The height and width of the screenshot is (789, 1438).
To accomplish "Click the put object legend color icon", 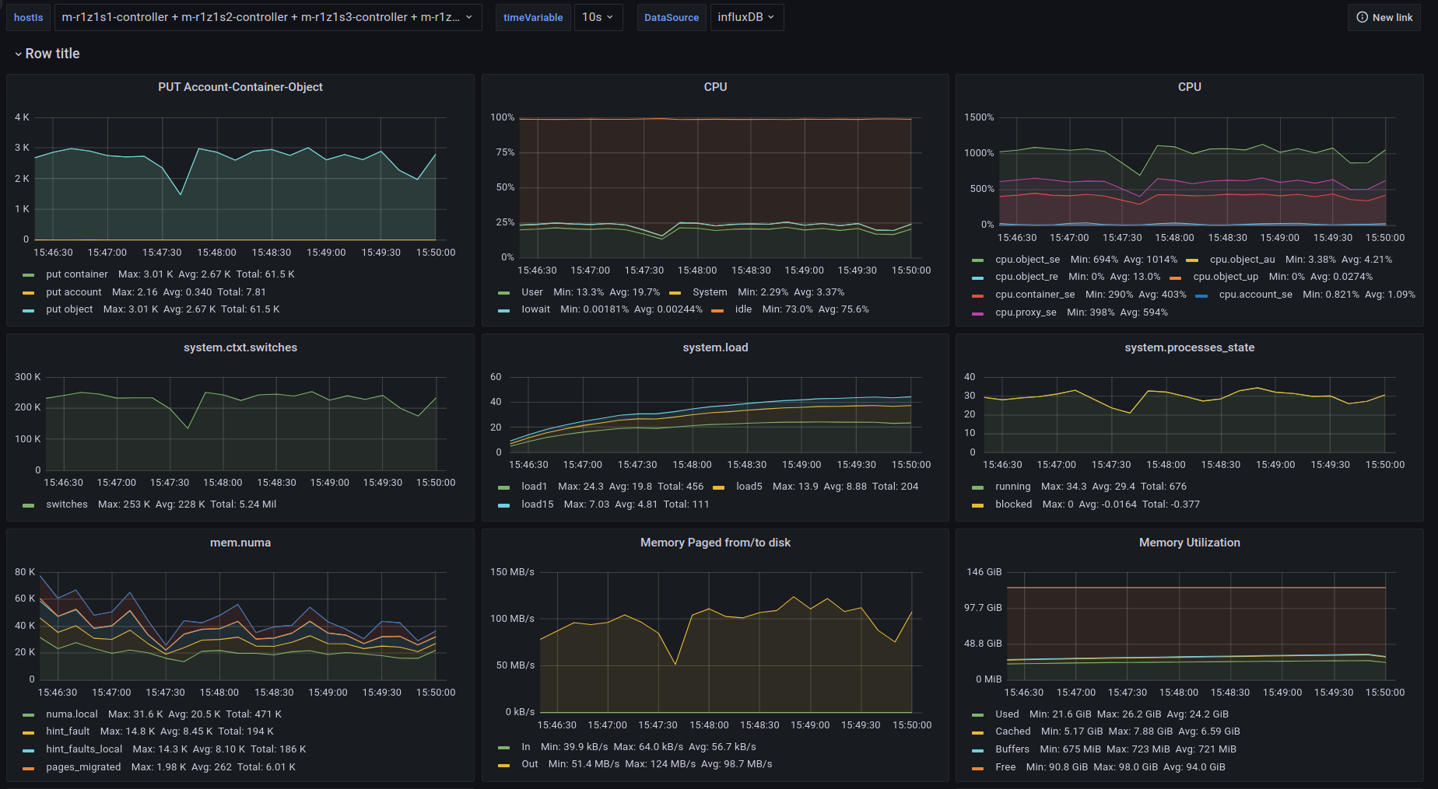I will tap(29, 310).
